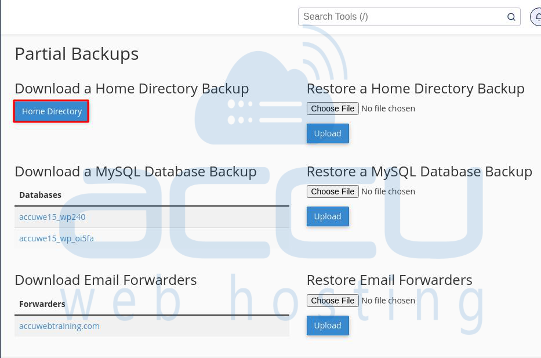Viewport: 541px width, 358px height.
Task: Click the Partial Backups page heading
Action: click(77, 54)
